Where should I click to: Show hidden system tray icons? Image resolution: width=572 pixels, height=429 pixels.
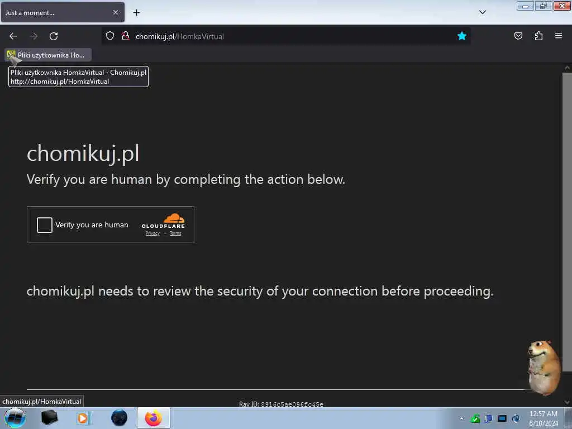click(461, 419)
